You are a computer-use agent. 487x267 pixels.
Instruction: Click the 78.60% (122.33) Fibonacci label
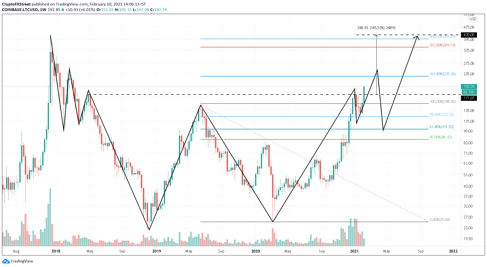coord(442,115)
